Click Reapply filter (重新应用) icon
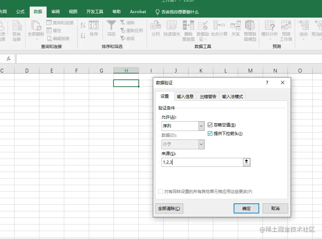Viewport: 322px width, 240px height. pyautogui.click(x=131, y=31)
